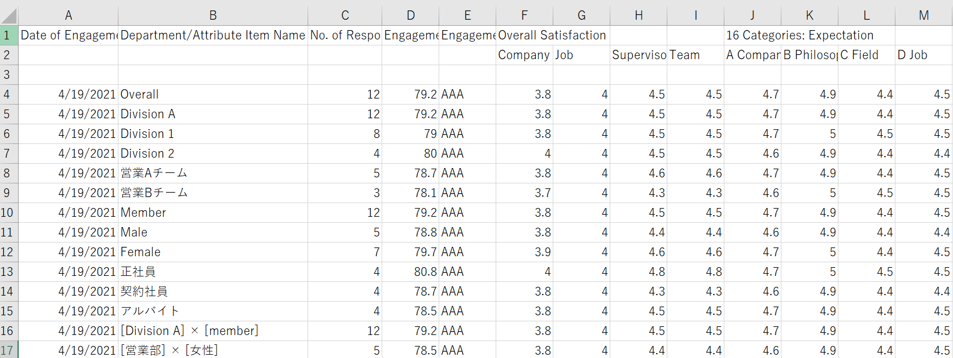Viewport: 953px width, 358px height.
Task: Click the 'Overall Satisfaction' header cell
Action: tap(552, 36)
